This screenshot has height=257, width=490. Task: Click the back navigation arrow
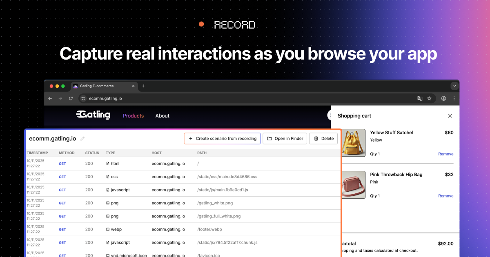click(50, 98)
